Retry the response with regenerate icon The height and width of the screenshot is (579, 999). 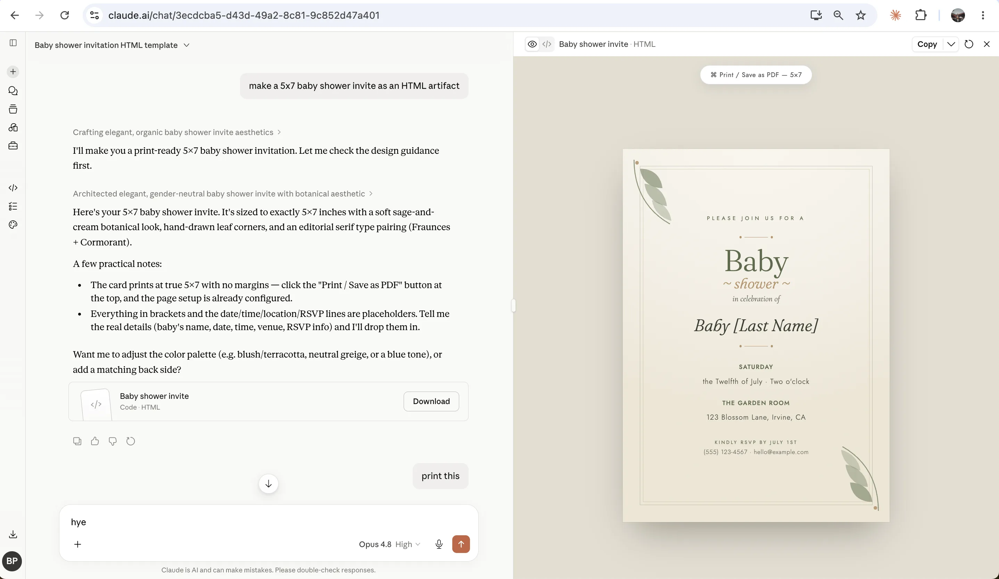coord(130,441)
